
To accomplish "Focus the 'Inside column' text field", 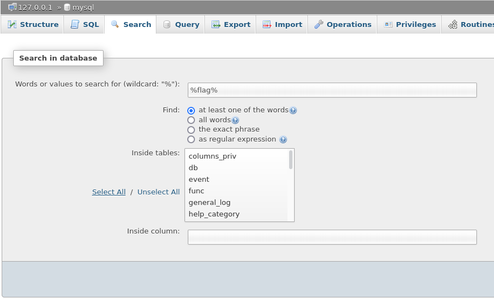I will pyautogui.click(x=332, y=237).
